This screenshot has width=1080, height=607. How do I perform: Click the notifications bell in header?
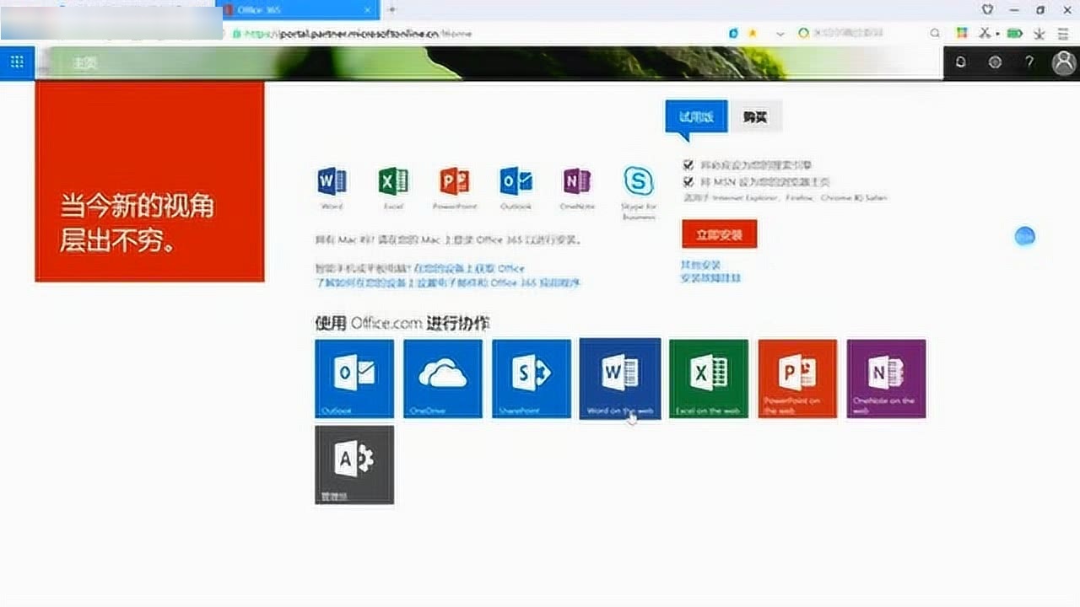pyautogui.click(x=960, y=62)
